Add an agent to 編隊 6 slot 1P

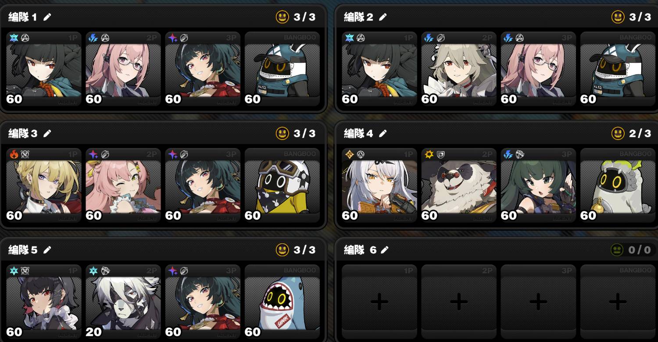click(x=379, y=301)
